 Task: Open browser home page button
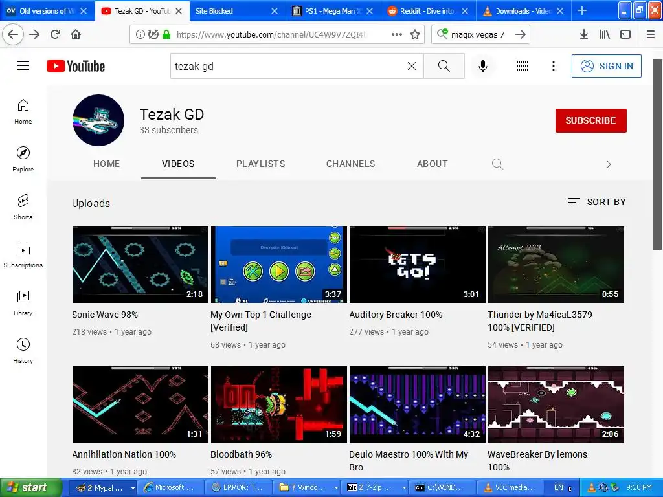tap(76, 34)
